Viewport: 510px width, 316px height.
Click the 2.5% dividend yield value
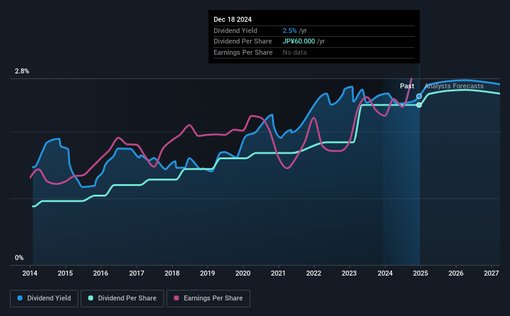pos(289,30)
